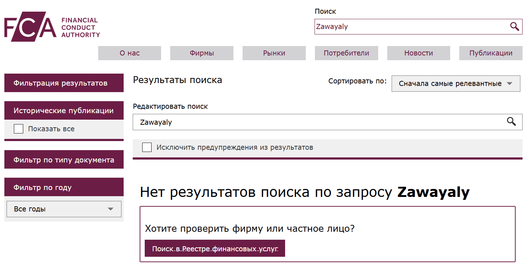The width and height of the screenshot is (528, 264).
Task: Open О нас page
Action: pos(129,53)
